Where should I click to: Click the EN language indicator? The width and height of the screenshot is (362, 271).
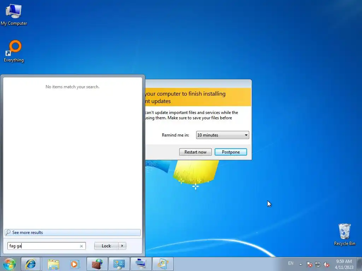[x=291, y=263]
